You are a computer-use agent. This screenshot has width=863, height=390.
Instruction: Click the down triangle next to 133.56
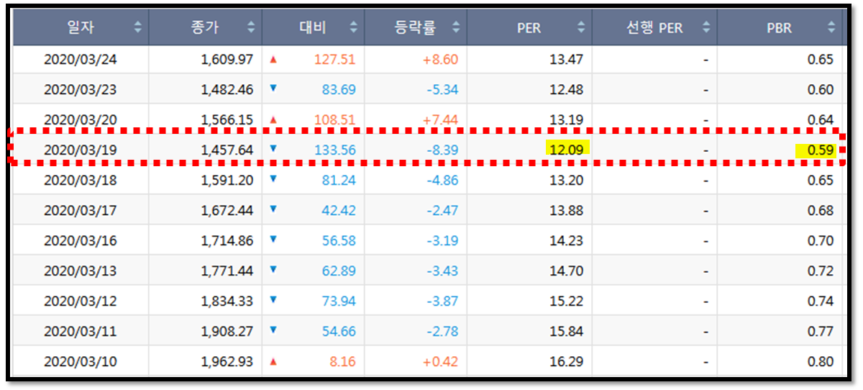pyautogui.click(x=273, y=149)
